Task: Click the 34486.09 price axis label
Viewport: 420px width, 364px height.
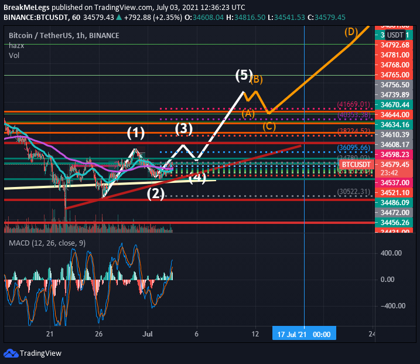Action: (395, 203)
